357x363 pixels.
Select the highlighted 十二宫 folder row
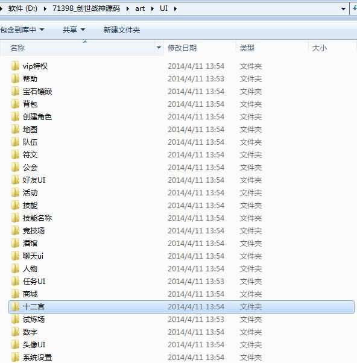pos(182,307)
